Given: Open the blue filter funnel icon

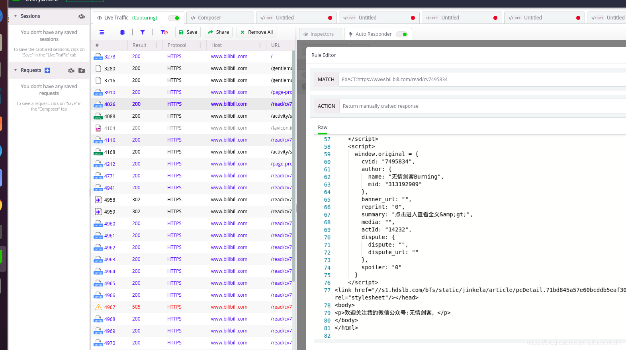Looking at the screenshot, I should [143, 32].
